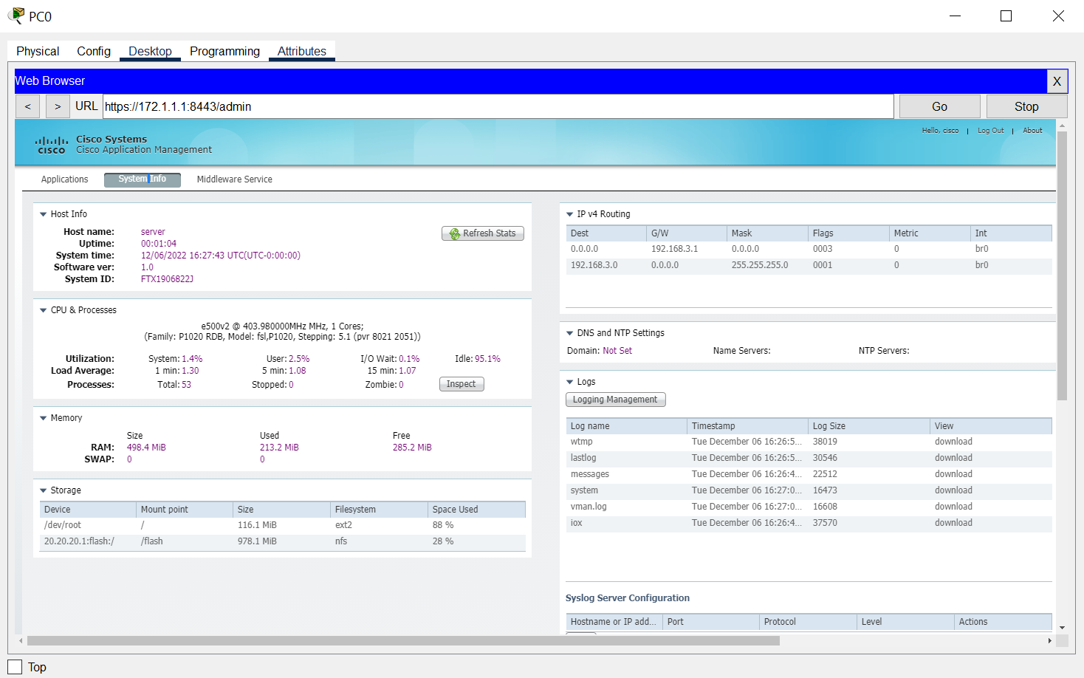Click inside the URL address field
1084x678 pixels.
(x=443, y=106)
